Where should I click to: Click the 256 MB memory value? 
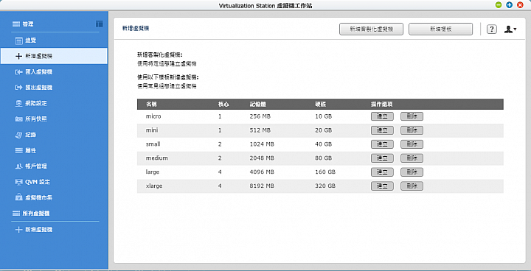[260, 116]
